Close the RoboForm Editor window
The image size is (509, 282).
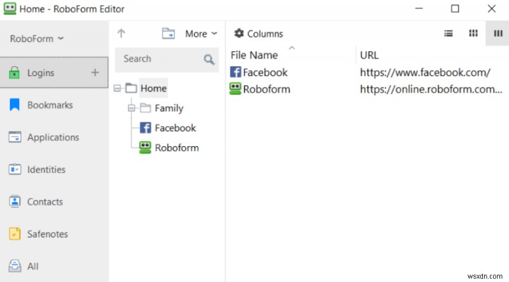pos(491,8)
